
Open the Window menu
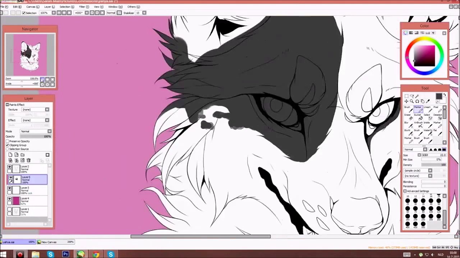[x=115, y=7]
